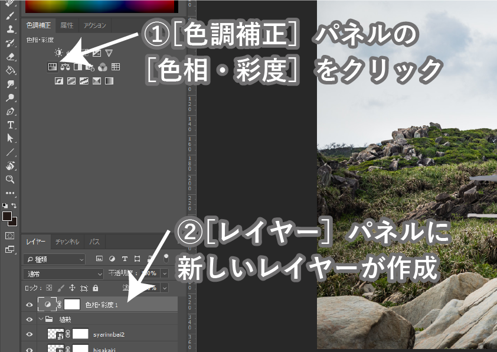Swap foreground and background colors
Image resolution: width=497 pixels, height=352 pixels.
coord(14,206)
